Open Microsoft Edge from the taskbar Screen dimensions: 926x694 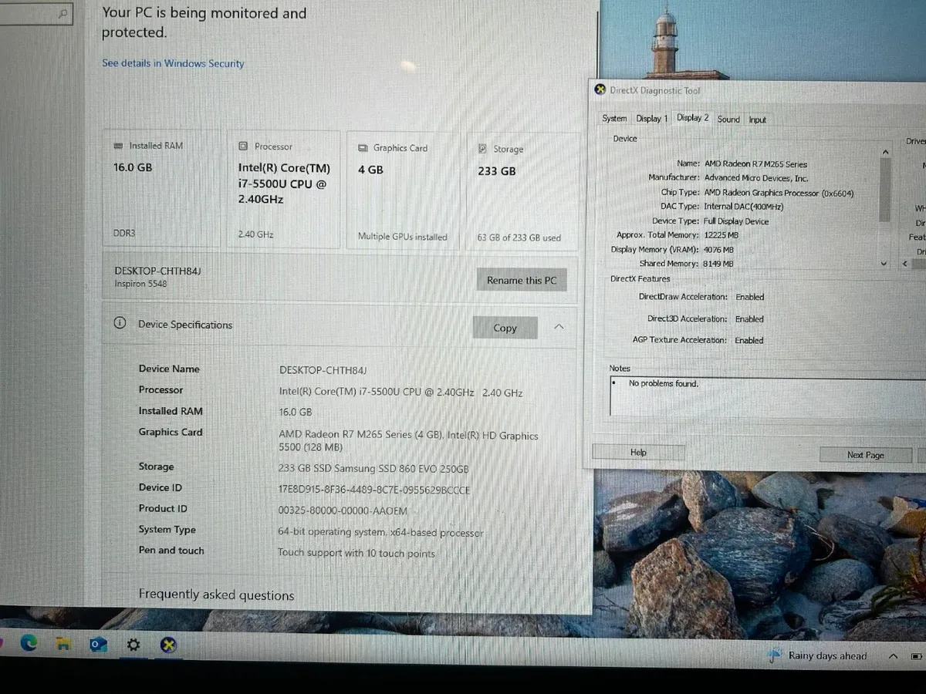[x=29, y=642]
